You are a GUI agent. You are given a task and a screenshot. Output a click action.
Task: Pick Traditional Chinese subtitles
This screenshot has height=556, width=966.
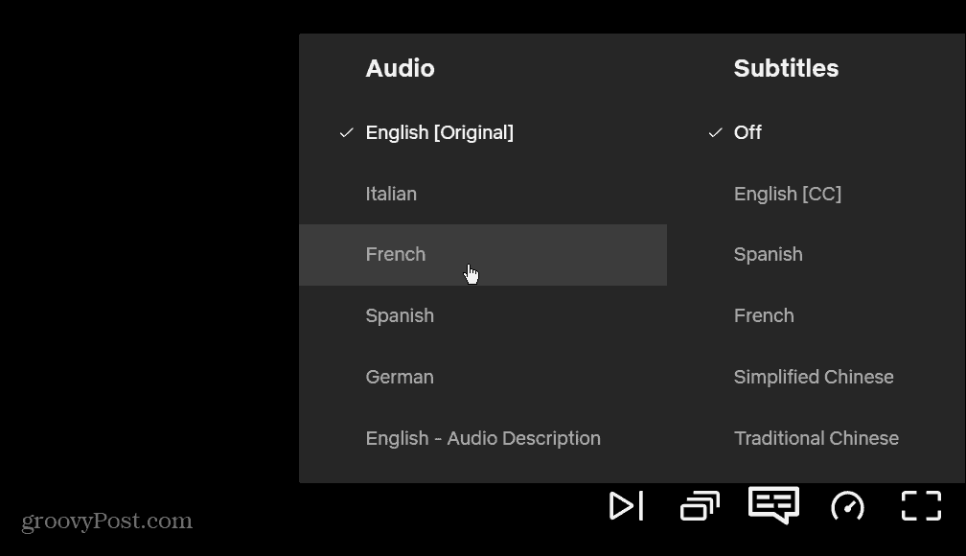(816, 438)
